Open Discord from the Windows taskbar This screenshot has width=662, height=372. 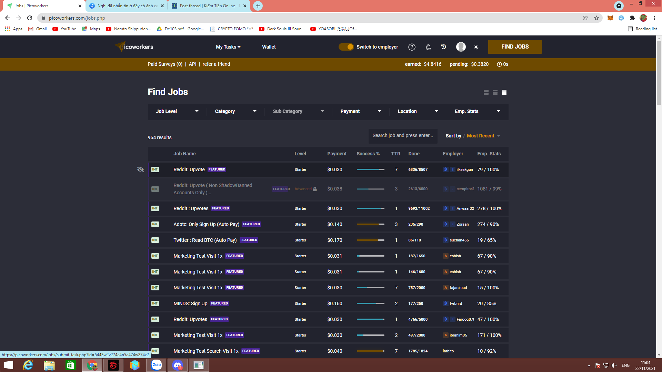177,365
